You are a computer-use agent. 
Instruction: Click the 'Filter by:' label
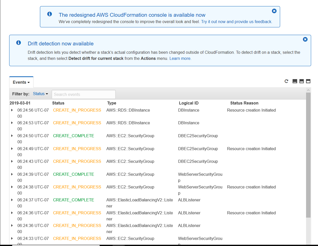click(x=21, y=94)
